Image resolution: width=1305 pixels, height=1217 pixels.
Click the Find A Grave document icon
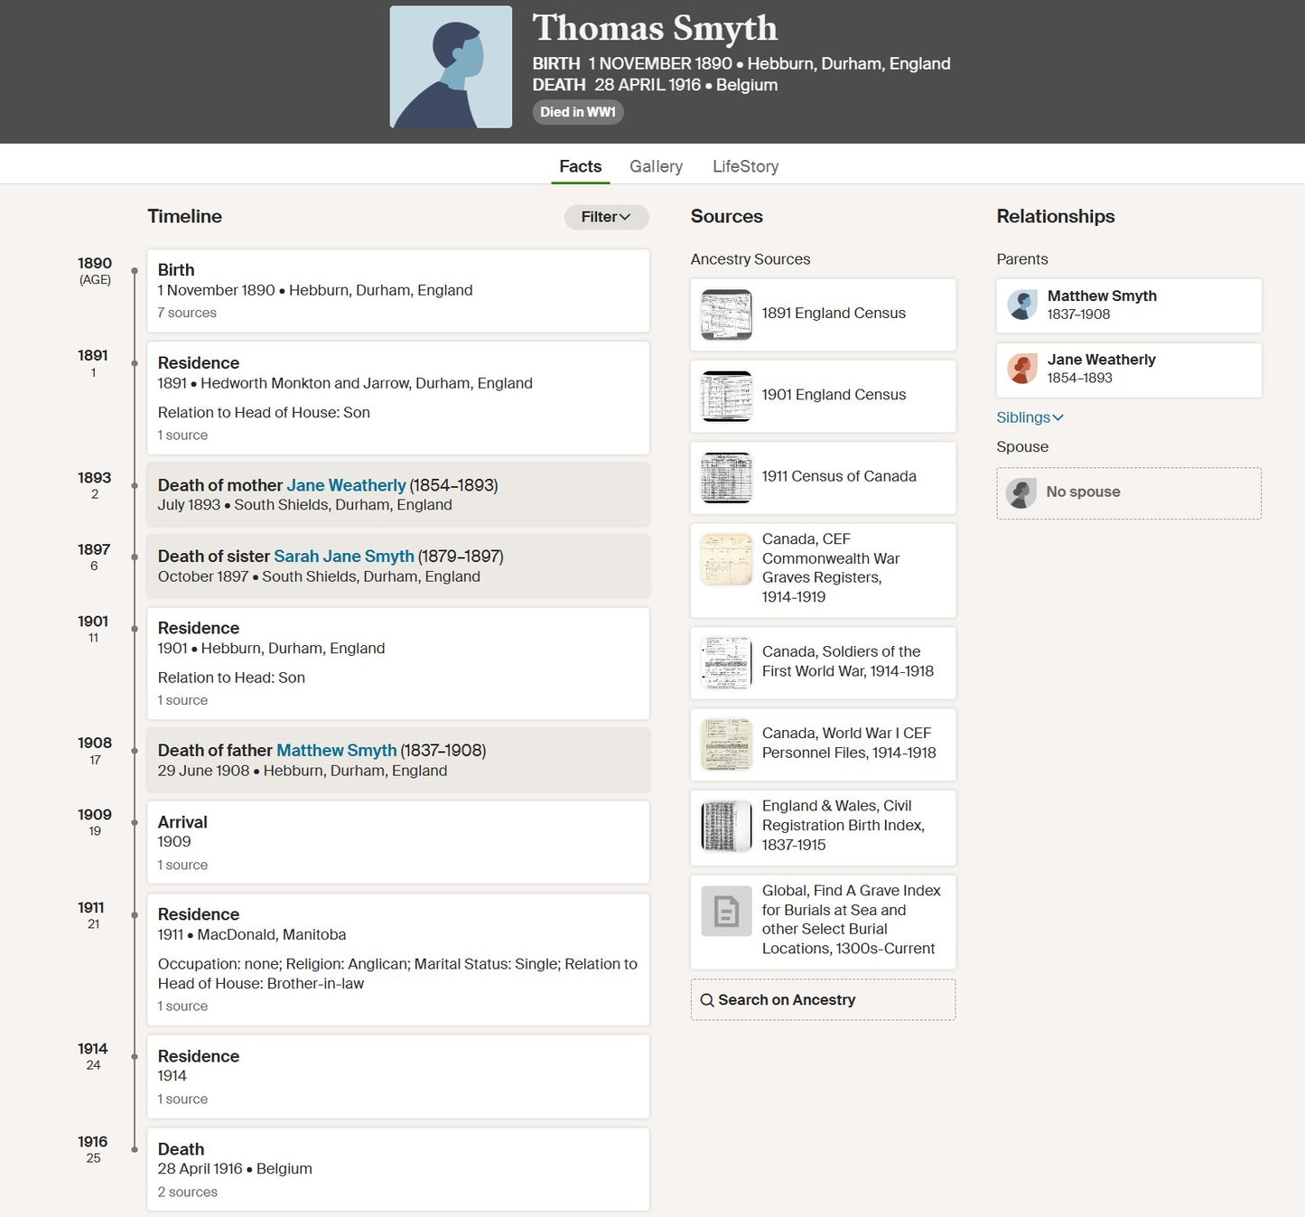coord(726,911)
